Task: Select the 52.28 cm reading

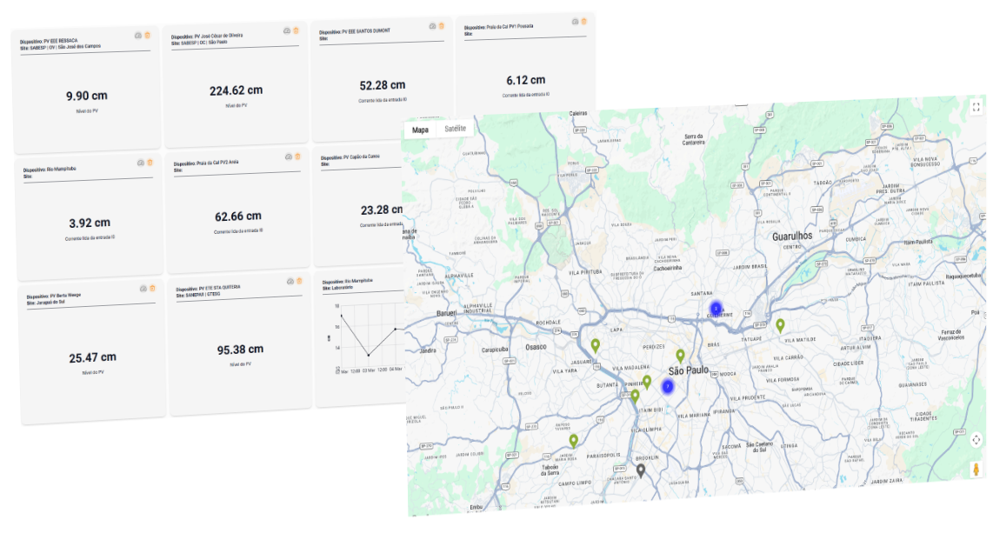Action: pyautogui.click(x=383, y=85)
